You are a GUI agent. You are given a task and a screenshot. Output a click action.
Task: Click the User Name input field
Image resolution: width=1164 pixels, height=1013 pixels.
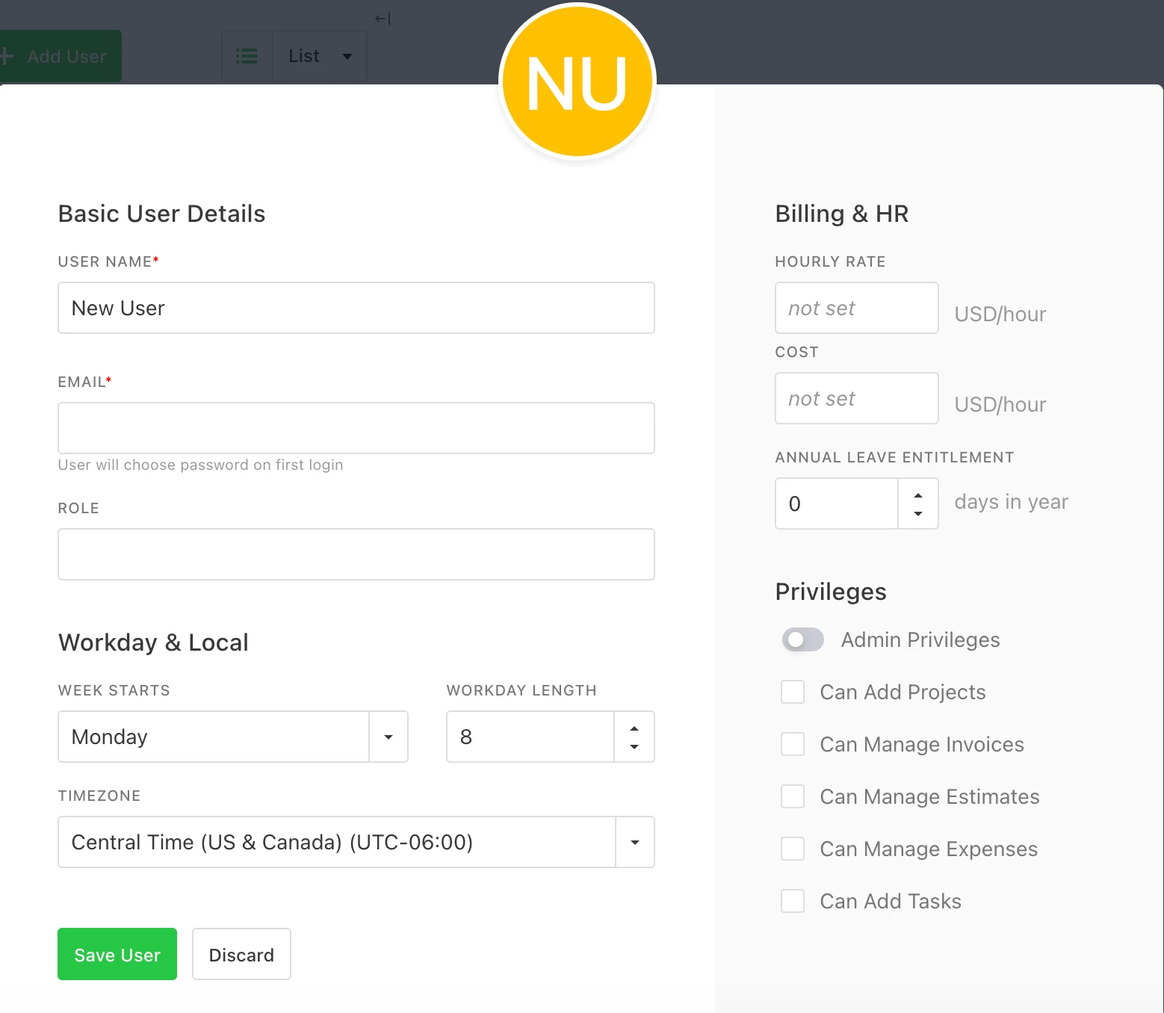[x=356, y=308]
